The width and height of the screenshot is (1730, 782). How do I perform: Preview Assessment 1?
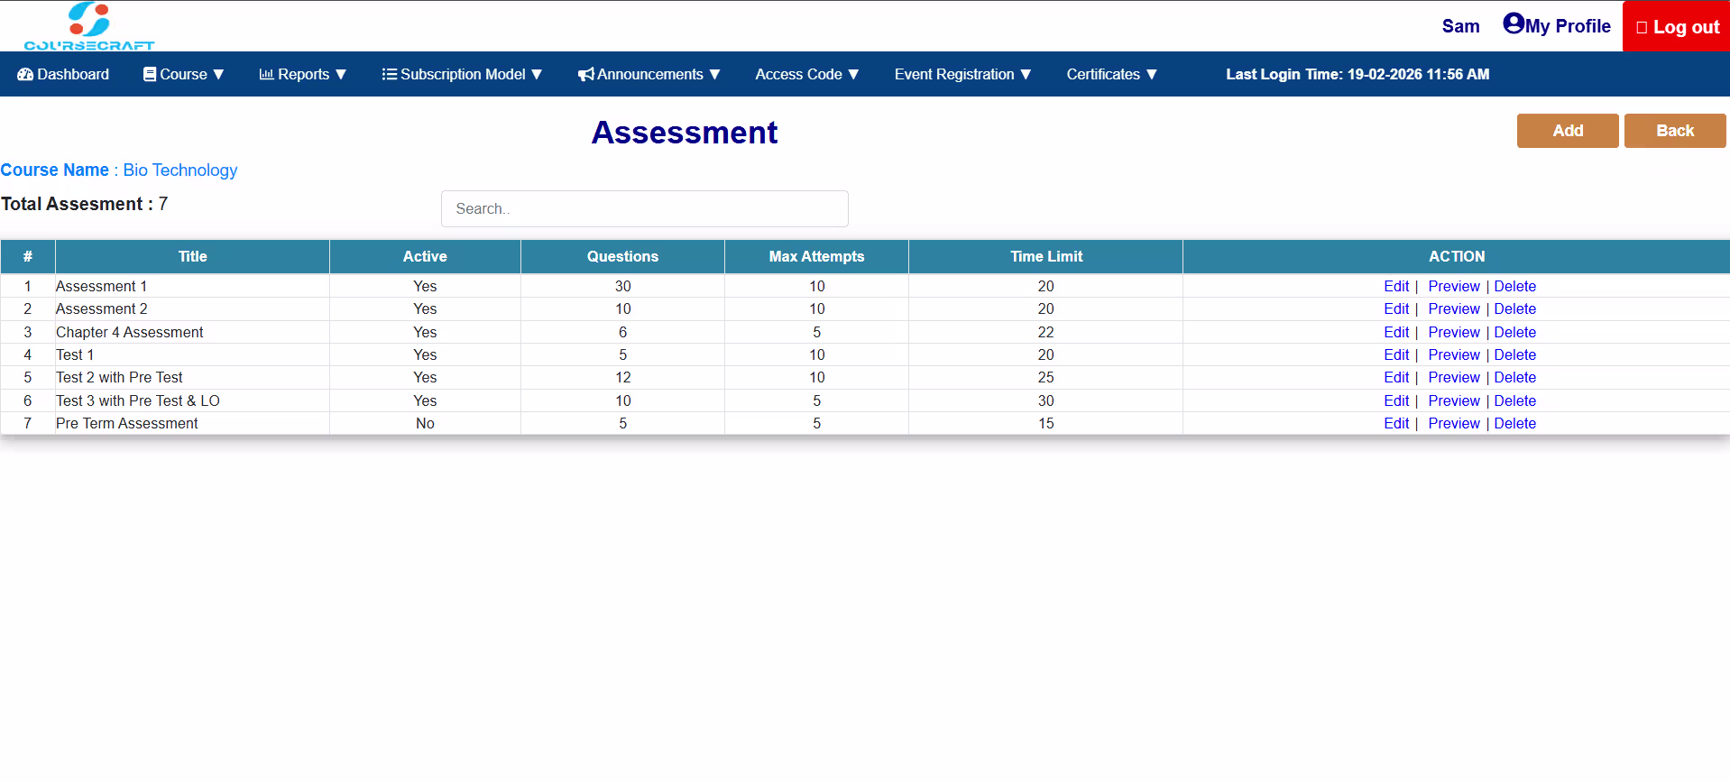click(x=1454, y=286)
